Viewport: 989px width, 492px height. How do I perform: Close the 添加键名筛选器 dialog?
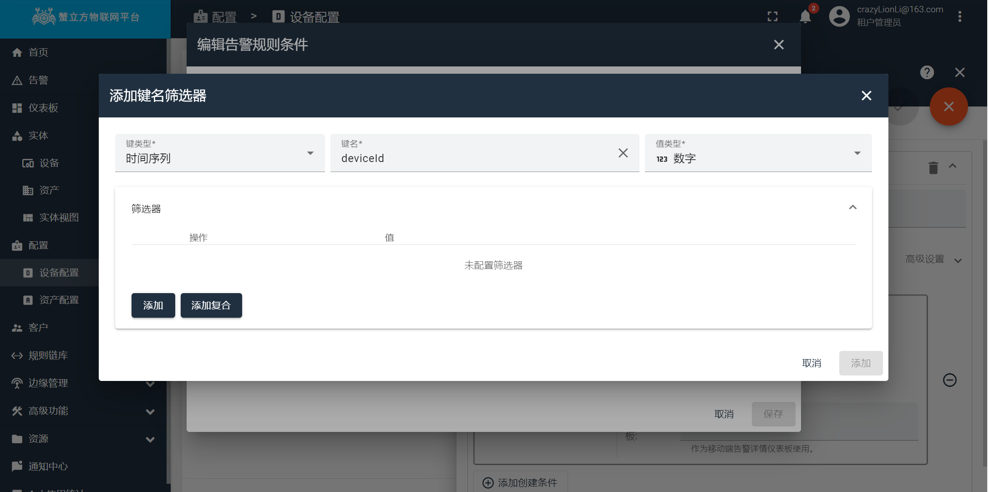tap(866, 96)
